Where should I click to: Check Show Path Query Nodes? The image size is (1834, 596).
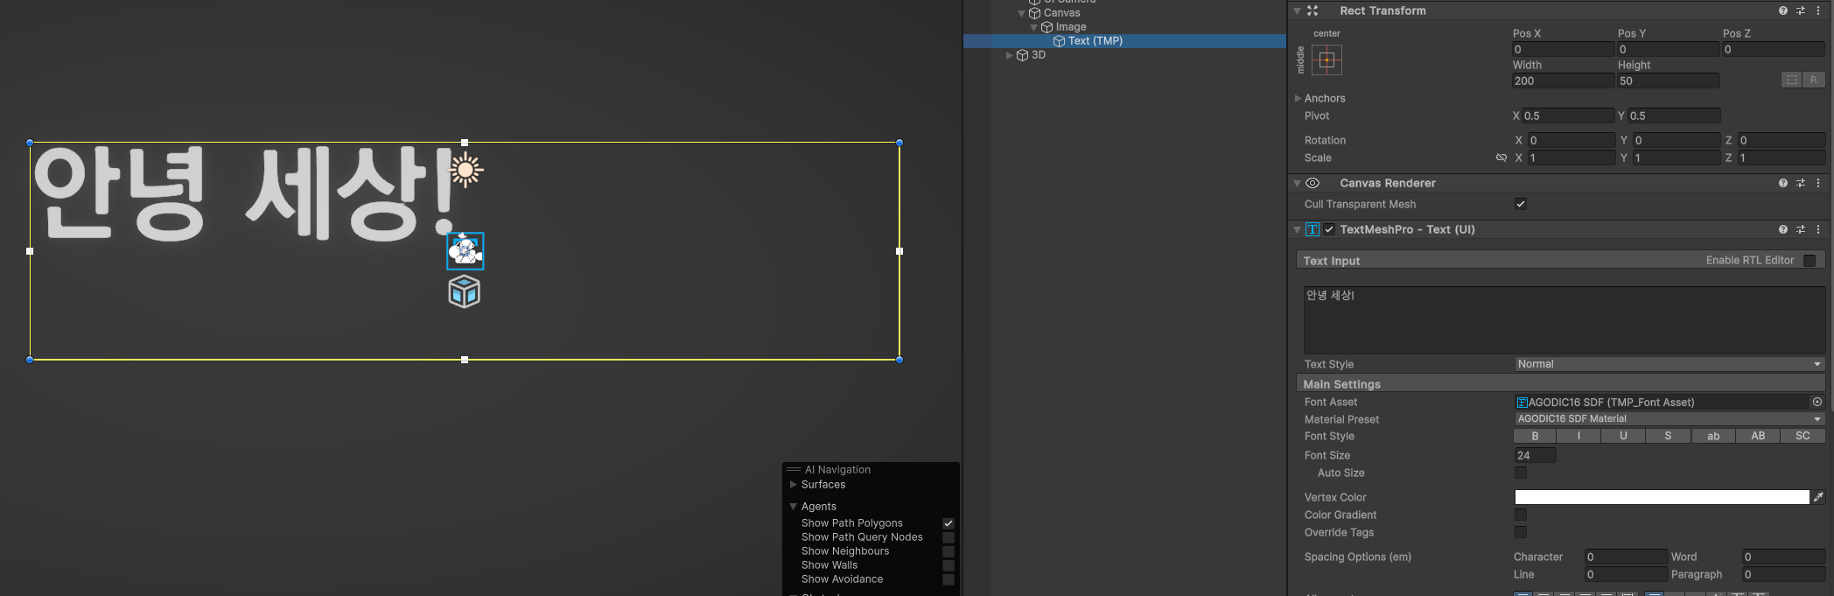click(948, 537)
